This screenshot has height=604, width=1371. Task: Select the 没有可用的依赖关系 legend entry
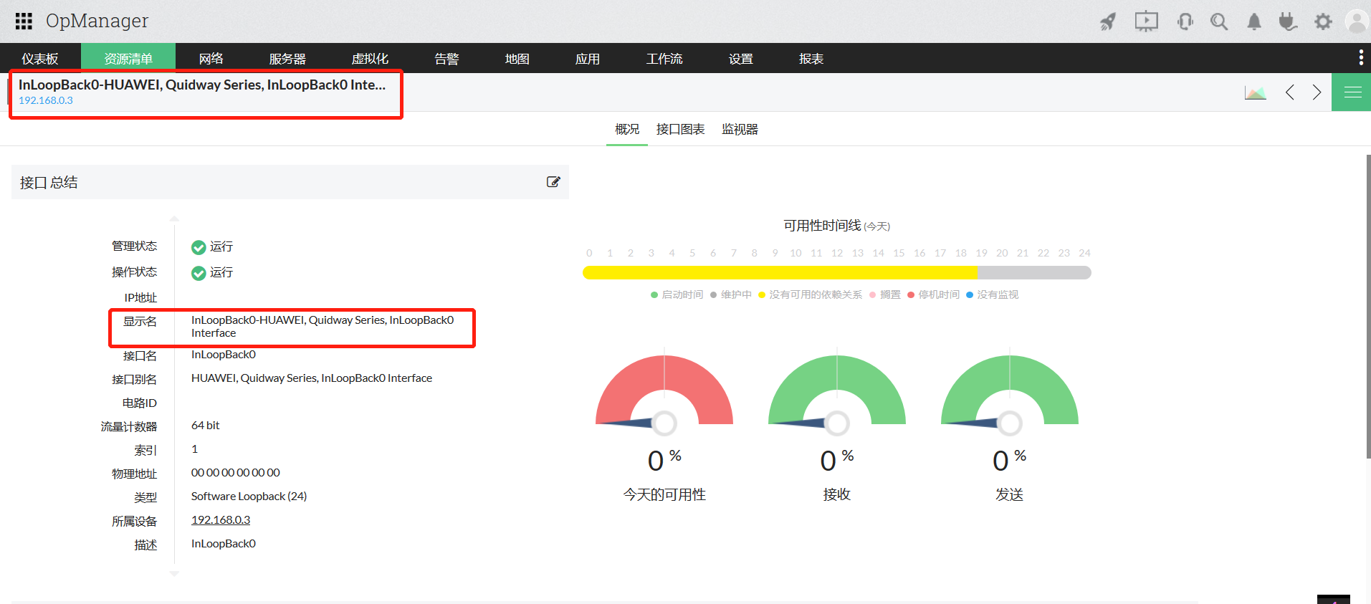(x=810, y=294)
